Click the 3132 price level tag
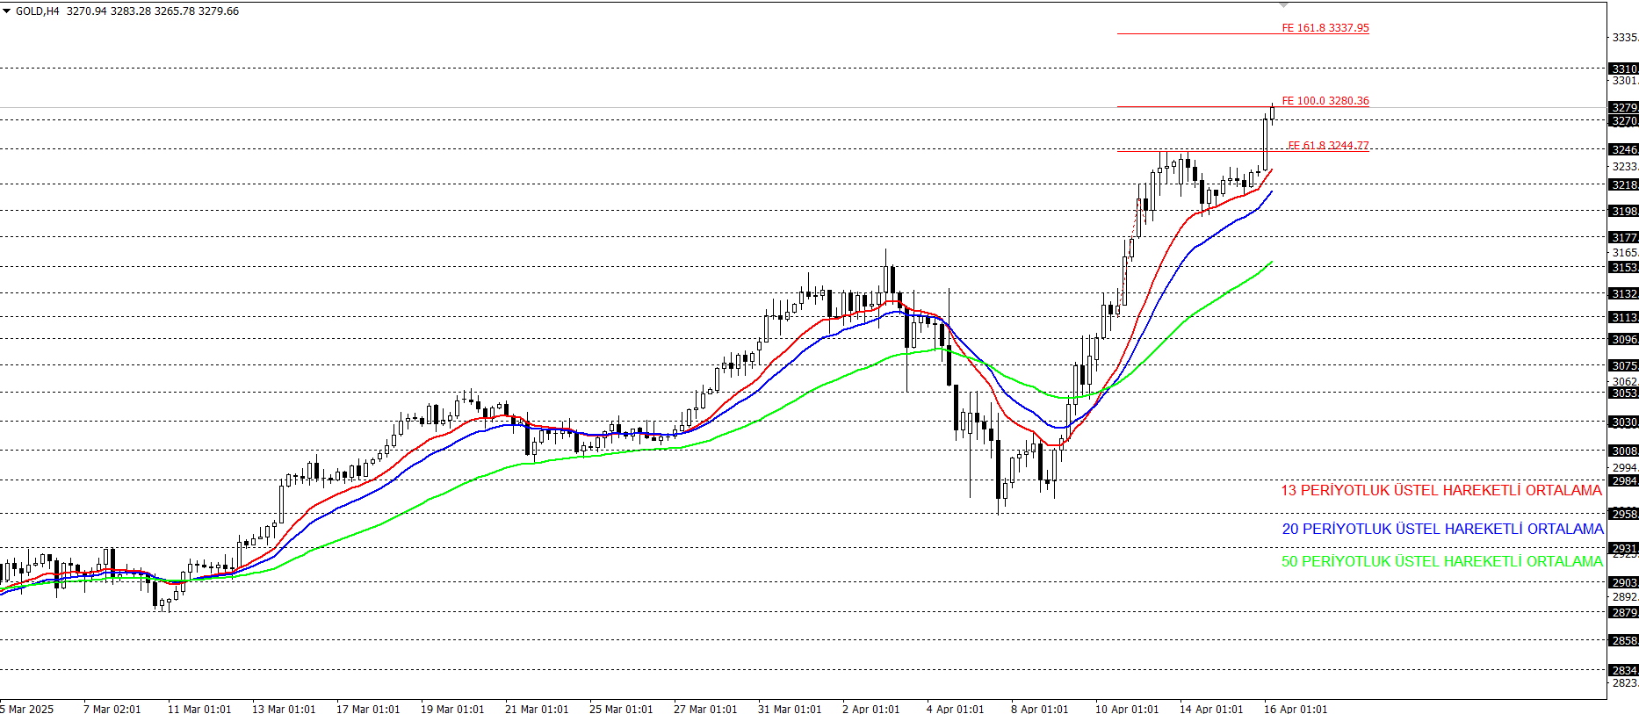Screen dimensions: 1639x714 click(x=1623, y=293)
